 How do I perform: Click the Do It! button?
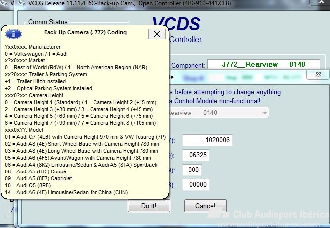pos(149,206)
